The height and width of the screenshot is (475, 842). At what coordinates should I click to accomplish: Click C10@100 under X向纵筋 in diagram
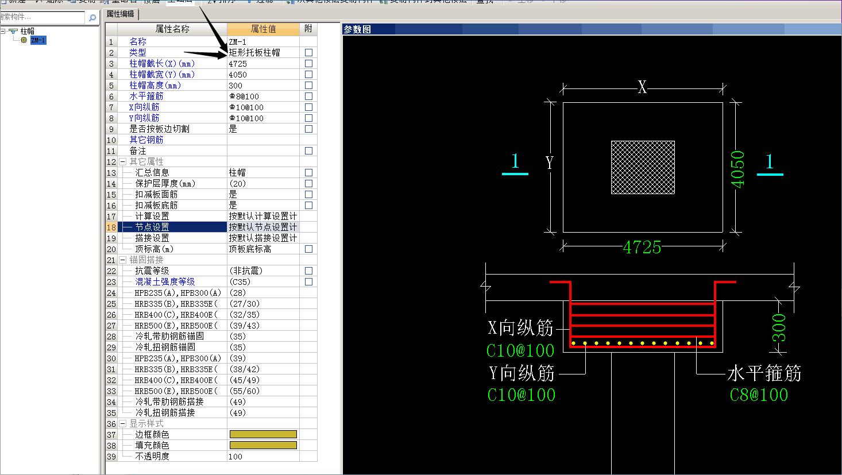click(x=520, y=350)
